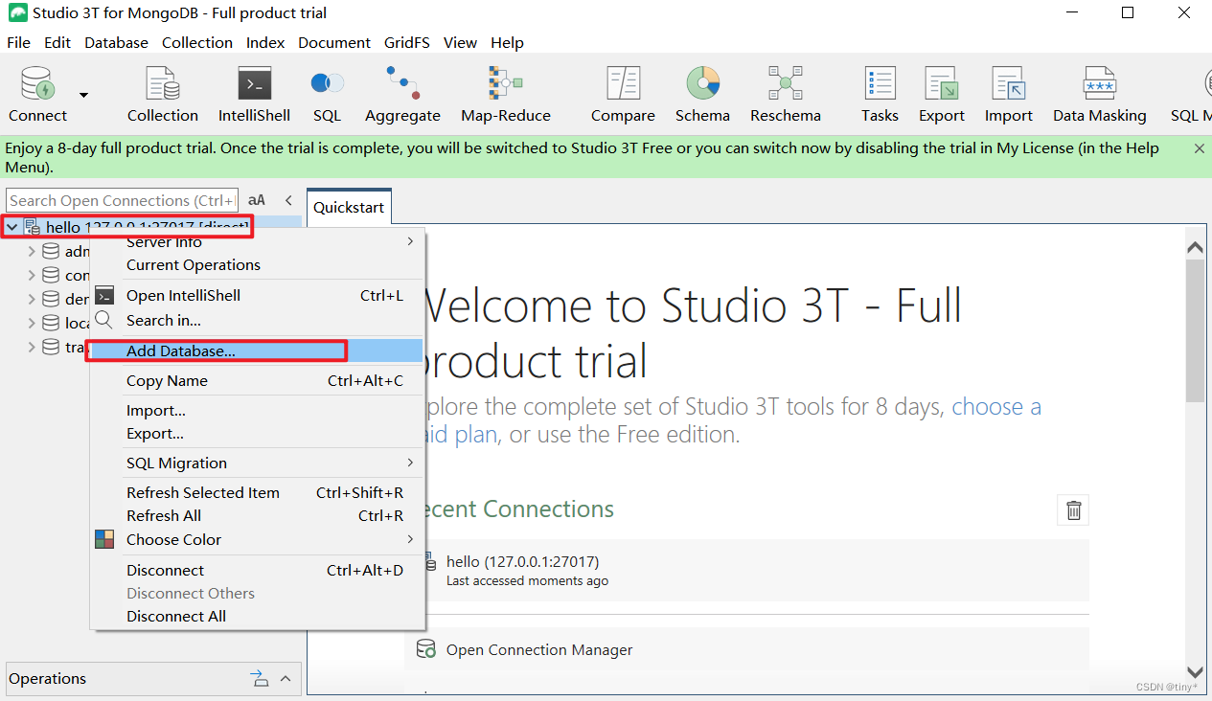1212x701 pixels.
Task: Click the Search Open Connections field
Action: pyautogui.click(x=122, y=200)
